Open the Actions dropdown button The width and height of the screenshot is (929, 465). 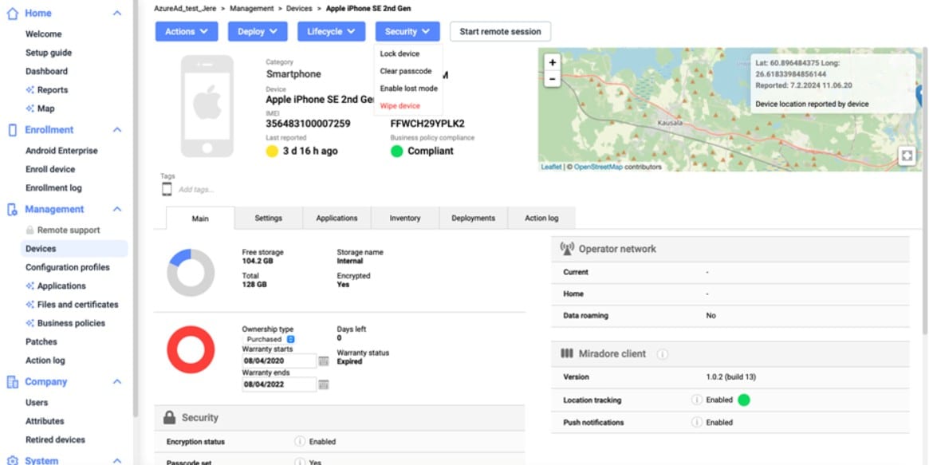(187, 31)
